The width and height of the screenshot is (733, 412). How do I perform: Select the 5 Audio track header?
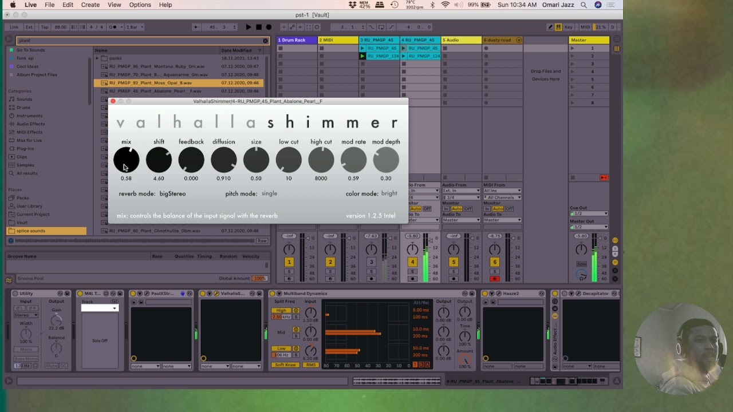(462, 40)
